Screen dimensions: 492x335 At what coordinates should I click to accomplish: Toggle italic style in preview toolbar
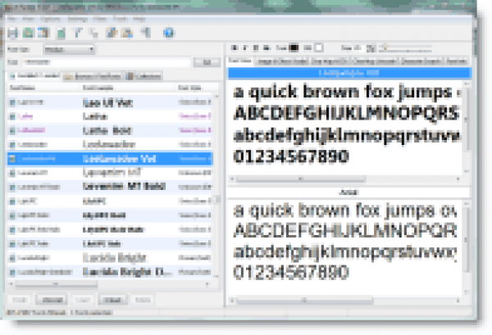(x=244, y=48)
